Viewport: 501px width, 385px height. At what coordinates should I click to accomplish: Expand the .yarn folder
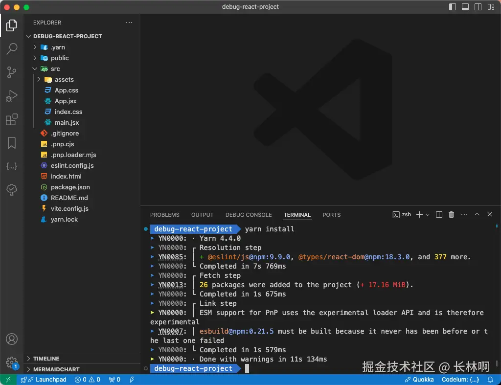[x=35, y=47]
